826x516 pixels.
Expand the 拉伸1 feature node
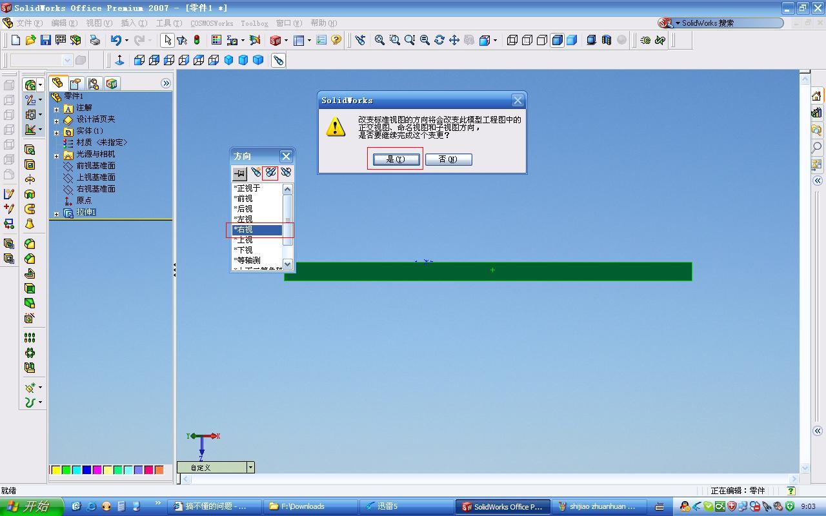(57, 213)
